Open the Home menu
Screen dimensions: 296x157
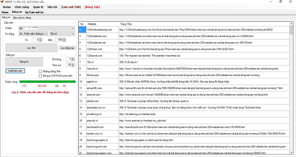click(x=7, y=7)
